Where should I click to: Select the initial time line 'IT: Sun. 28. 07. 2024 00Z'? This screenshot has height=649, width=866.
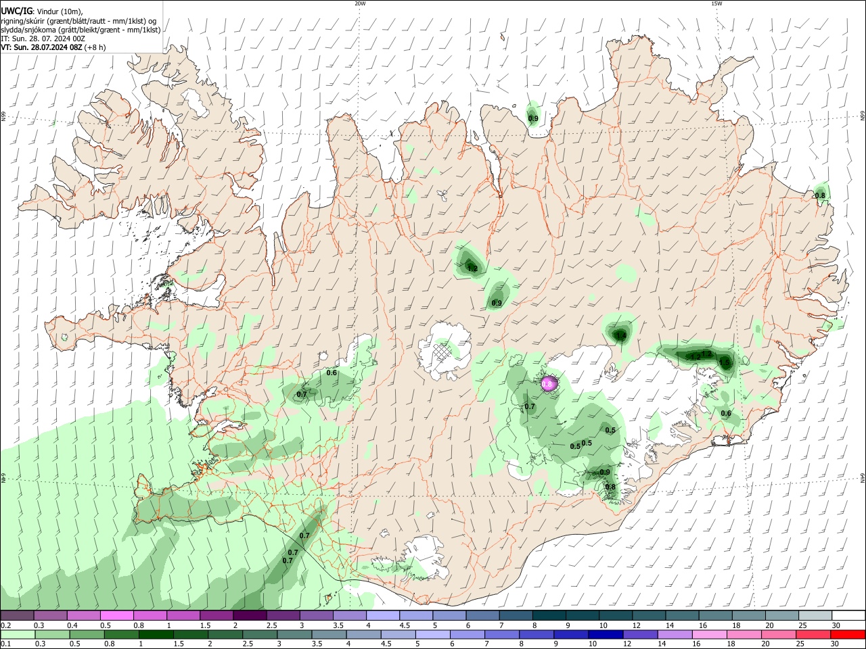(43, 39)
